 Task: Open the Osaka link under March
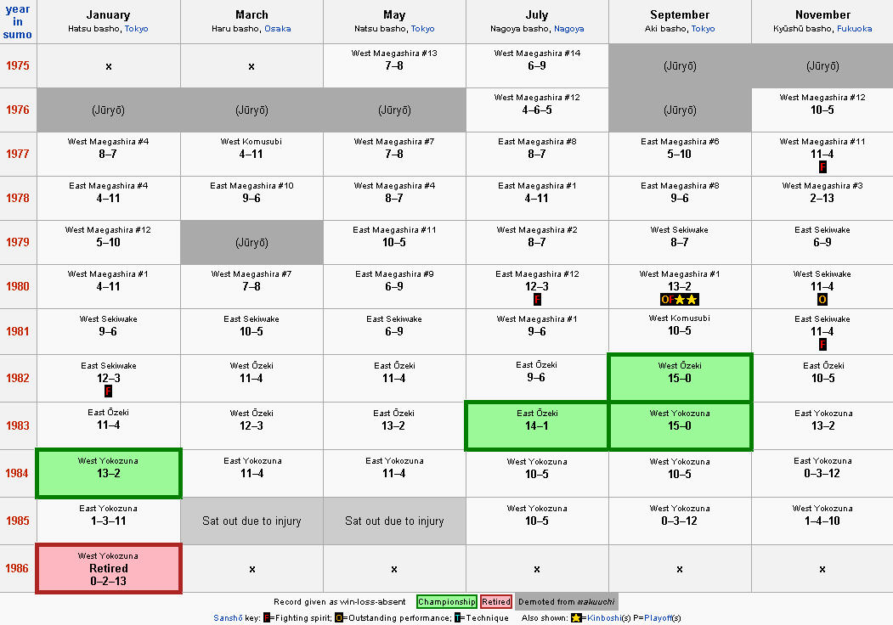[x=277, y=29]
